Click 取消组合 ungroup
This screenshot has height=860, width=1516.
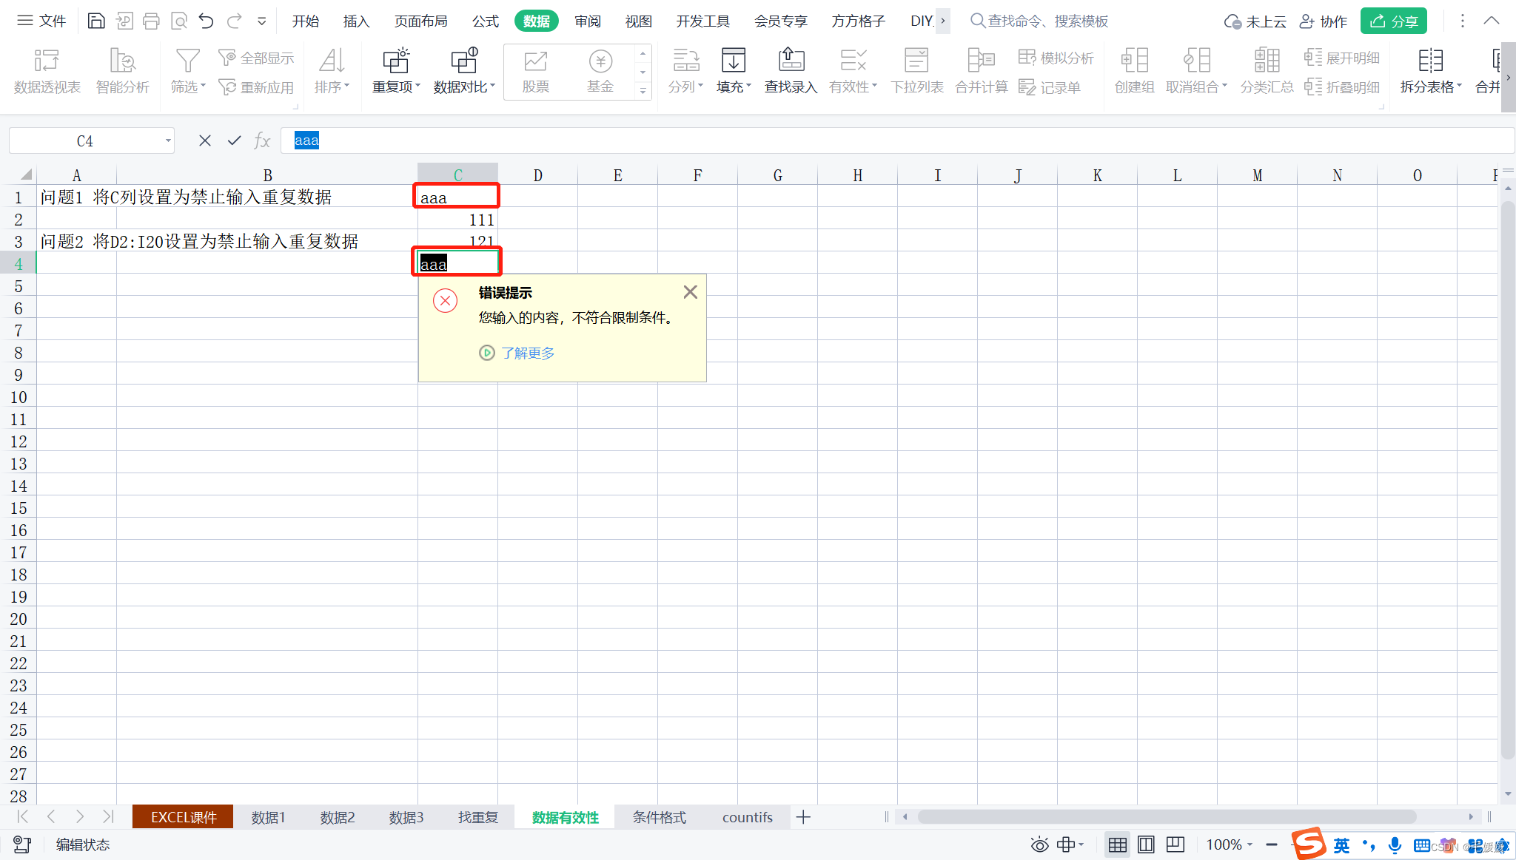1196,71
